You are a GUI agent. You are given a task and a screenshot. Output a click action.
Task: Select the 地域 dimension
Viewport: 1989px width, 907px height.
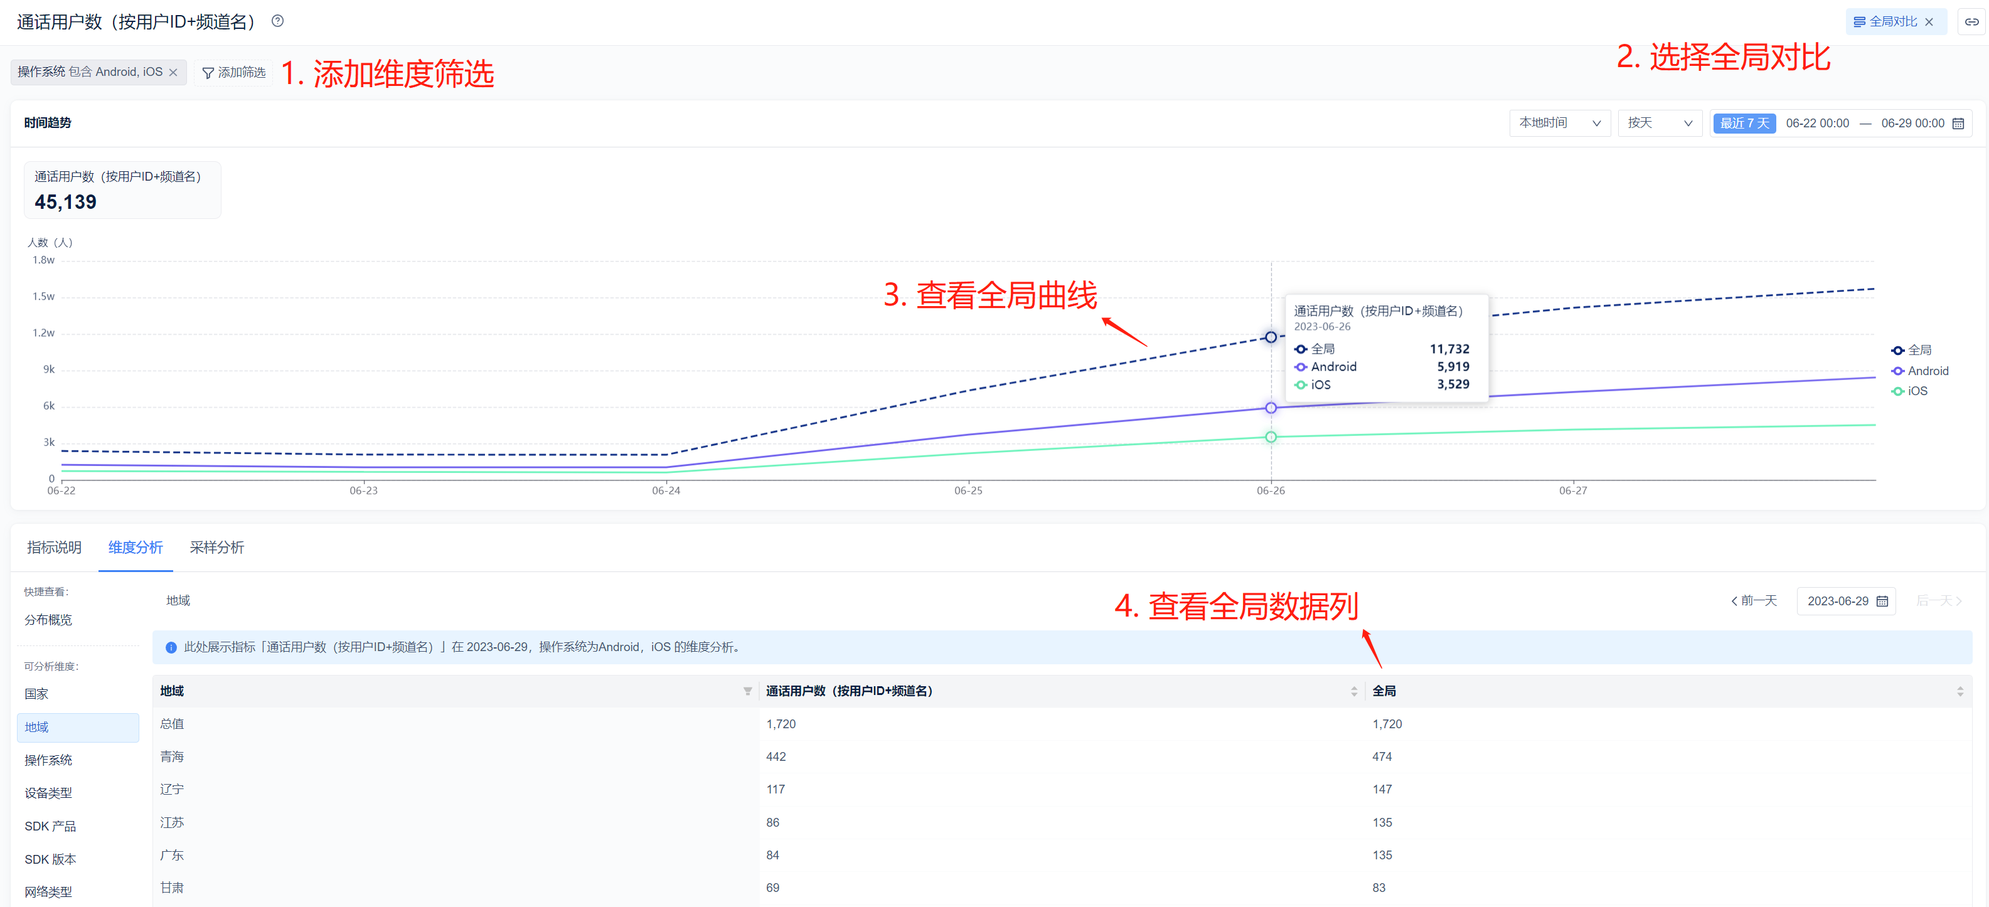pyautogui.click(x=77, y=727)
